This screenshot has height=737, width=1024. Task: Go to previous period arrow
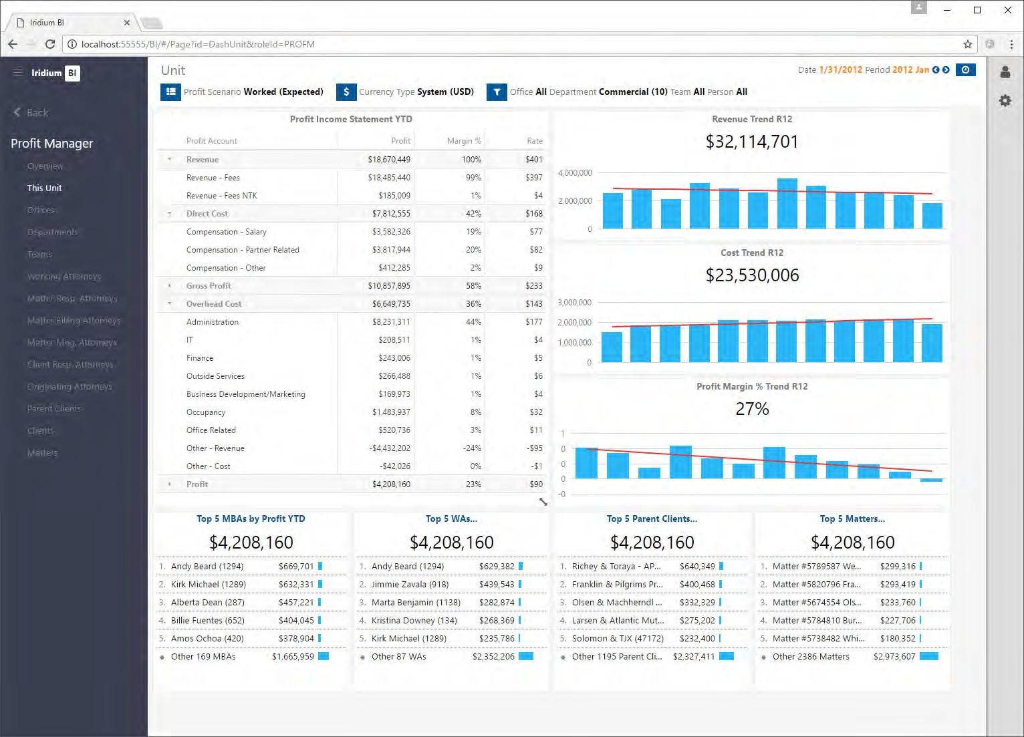(x=936, y=69)
